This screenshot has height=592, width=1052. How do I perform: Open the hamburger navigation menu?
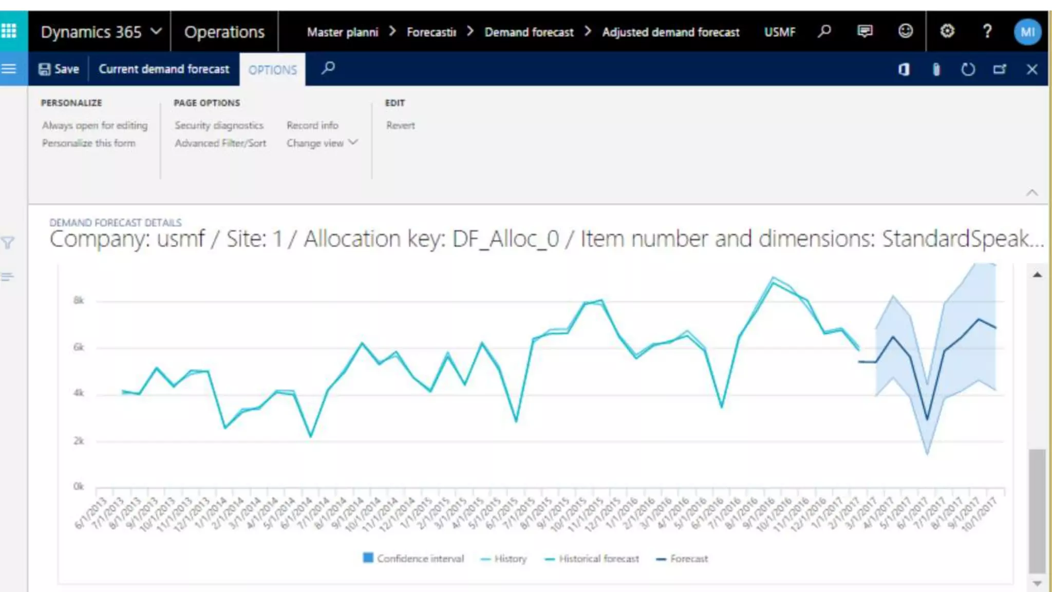tap(9, 68)
